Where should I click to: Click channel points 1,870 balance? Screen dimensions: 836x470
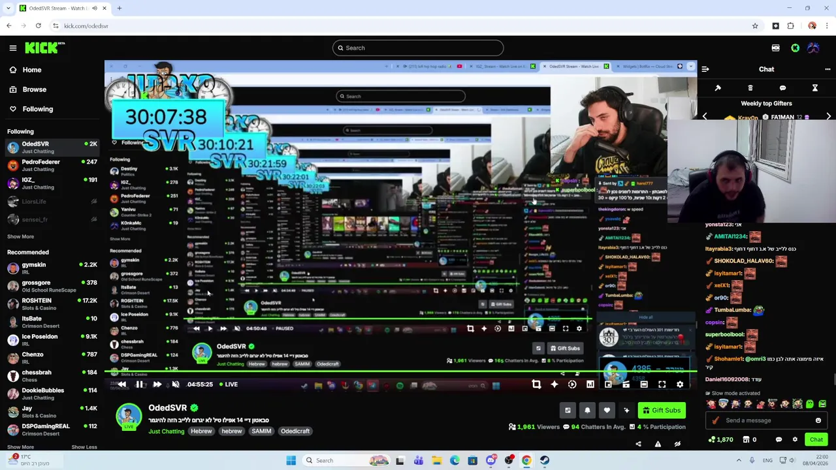click(720, 440)
